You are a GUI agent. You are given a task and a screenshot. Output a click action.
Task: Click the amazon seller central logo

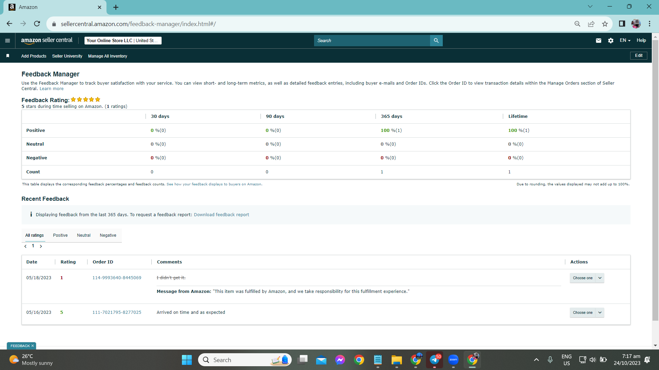(x=47, y=40)
